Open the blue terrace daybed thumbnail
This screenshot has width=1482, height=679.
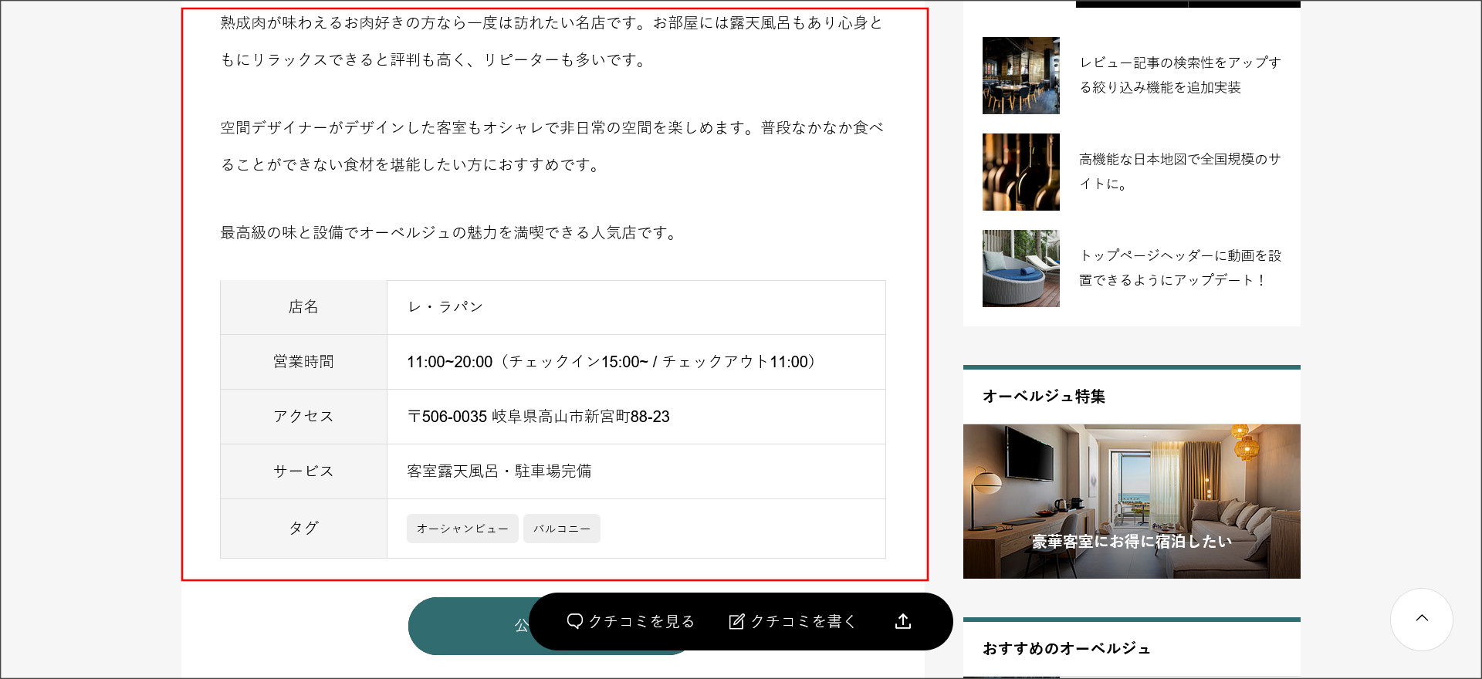(x=1020, y=269)
